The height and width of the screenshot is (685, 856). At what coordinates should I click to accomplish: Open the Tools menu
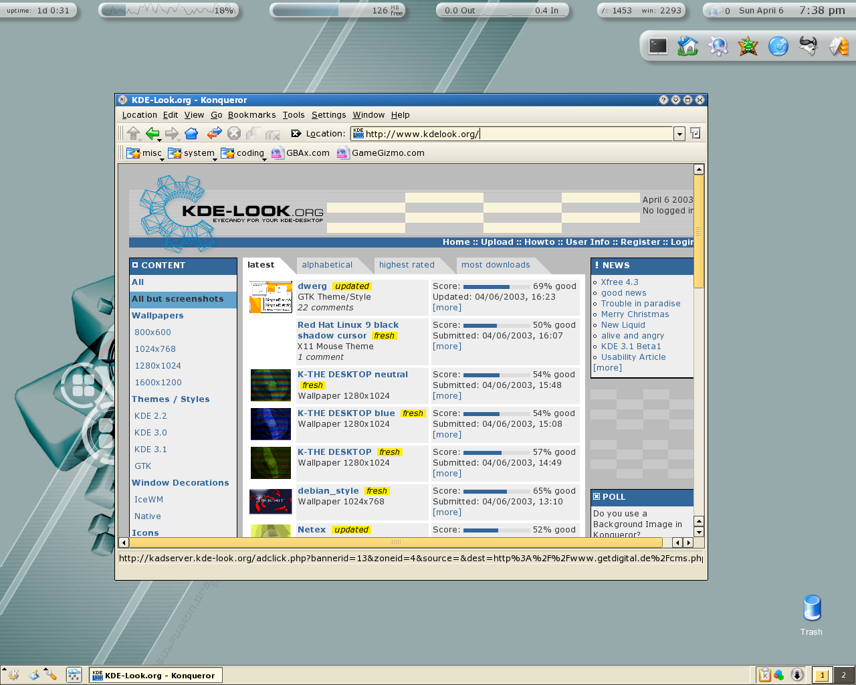pyautogui.click(x=293, y=115)
